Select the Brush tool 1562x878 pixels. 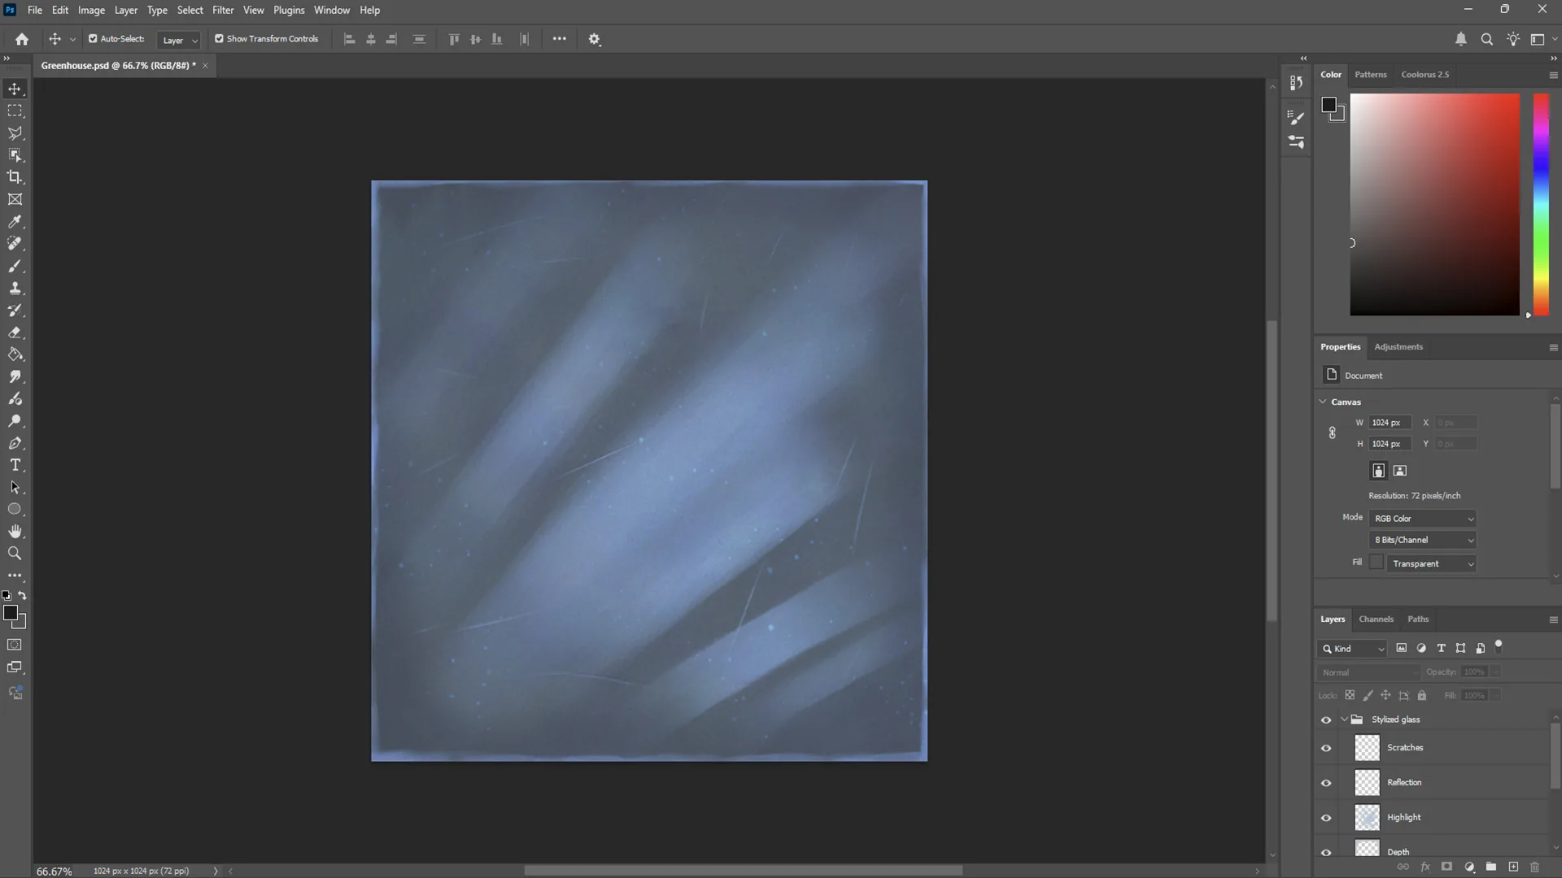15,266
